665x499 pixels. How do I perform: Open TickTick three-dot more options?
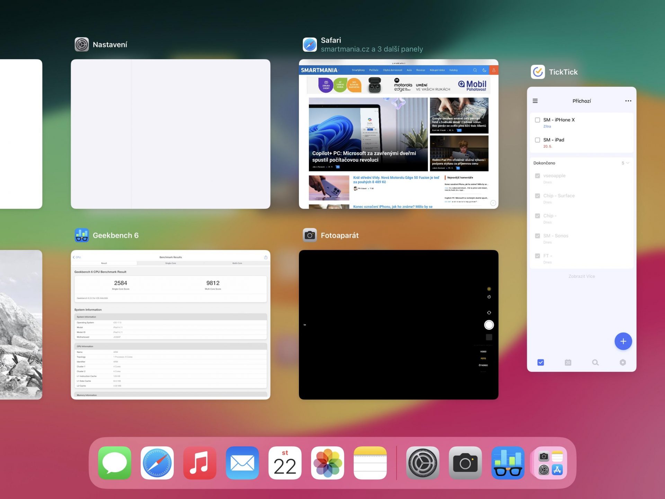coord(628,101)
